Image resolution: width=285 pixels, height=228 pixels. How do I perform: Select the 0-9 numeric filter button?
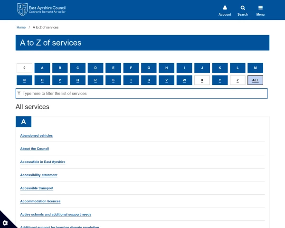pos(24,68)
